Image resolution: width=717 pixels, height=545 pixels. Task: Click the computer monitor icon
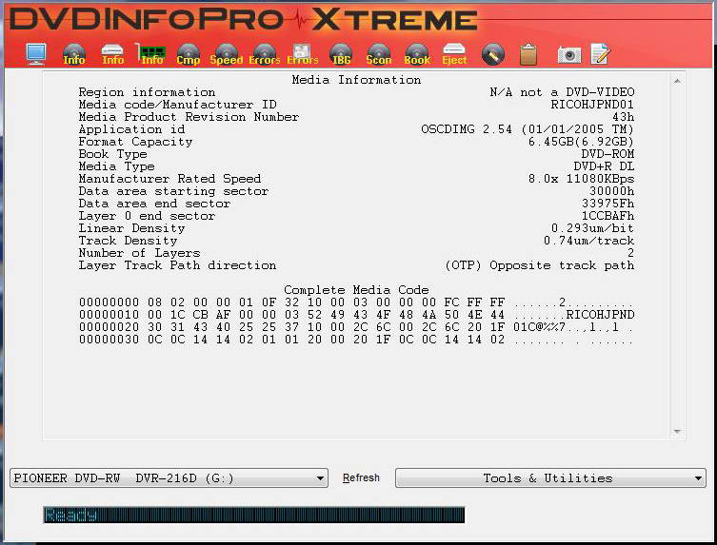pyautogui.click(x=36, y=54)
